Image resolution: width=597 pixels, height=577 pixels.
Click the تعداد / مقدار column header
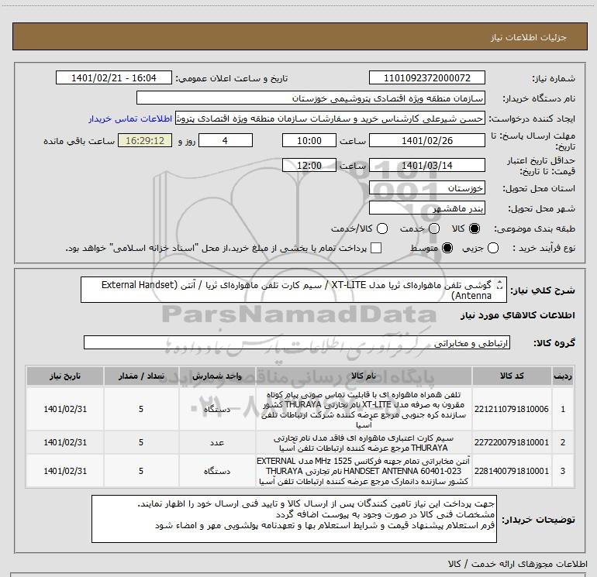pos(141,376)
